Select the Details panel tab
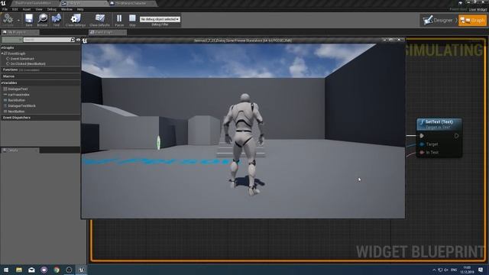The image size is (489, 275). point(20,150)
